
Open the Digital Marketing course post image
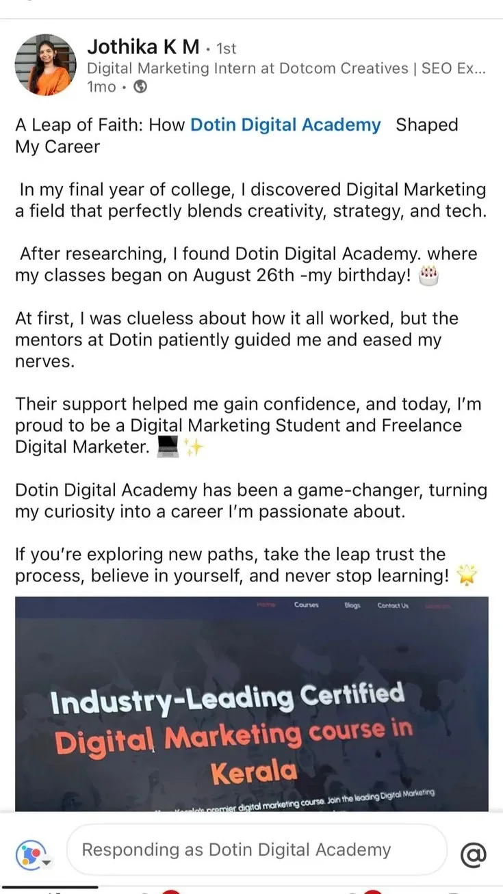[x=251, y=711]
